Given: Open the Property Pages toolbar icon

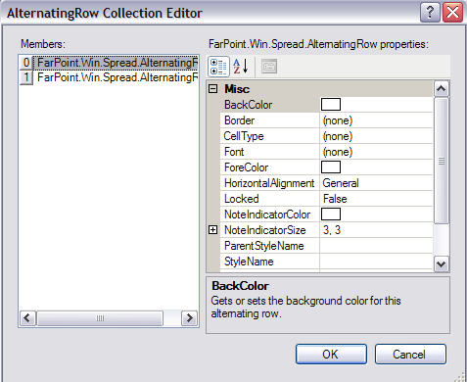Looking at the screenshot, I should [x=269, y=67].
